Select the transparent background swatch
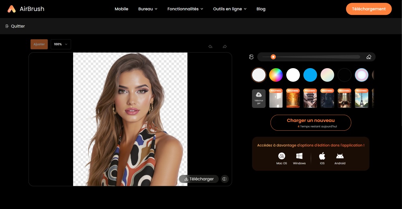 pyautogui.click(x=258, y=75)
